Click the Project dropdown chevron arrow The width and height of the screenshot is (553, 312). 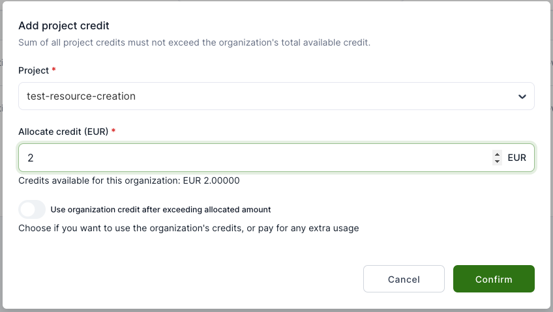click(522, 96)
